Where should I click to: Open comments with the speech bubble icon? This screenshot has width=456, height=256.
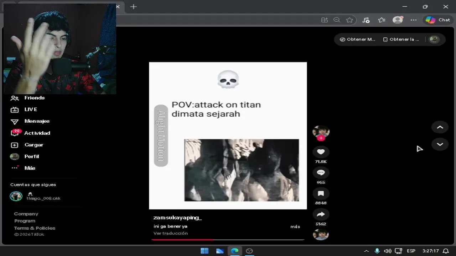pos(321,172)
